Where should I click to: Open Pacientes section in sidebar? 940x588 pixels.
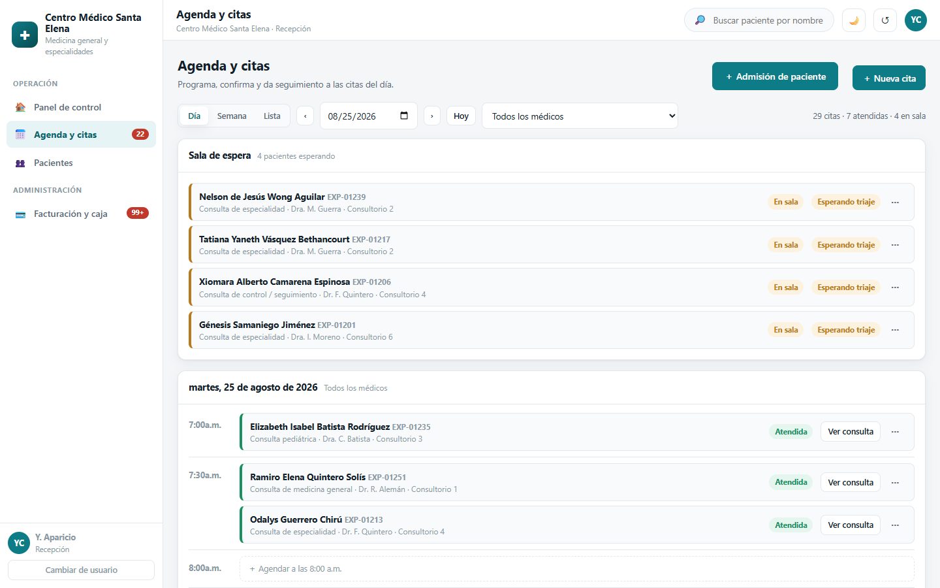click(x=82, y=163)
